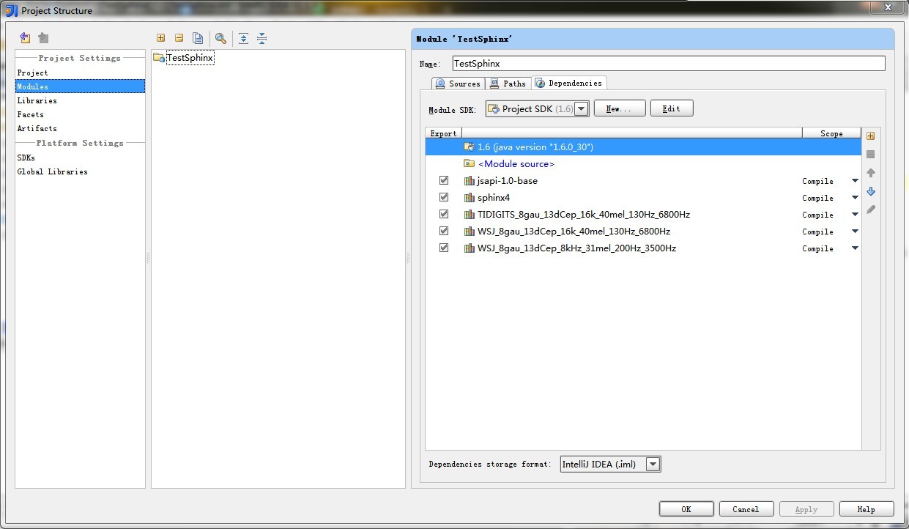This screenshot has height=529, width=909.
Task: Select the 1.6 java version row
Action: [x=643, y=147]
